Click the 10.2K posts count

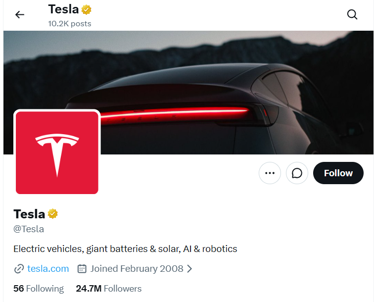(x=70, y=23)
